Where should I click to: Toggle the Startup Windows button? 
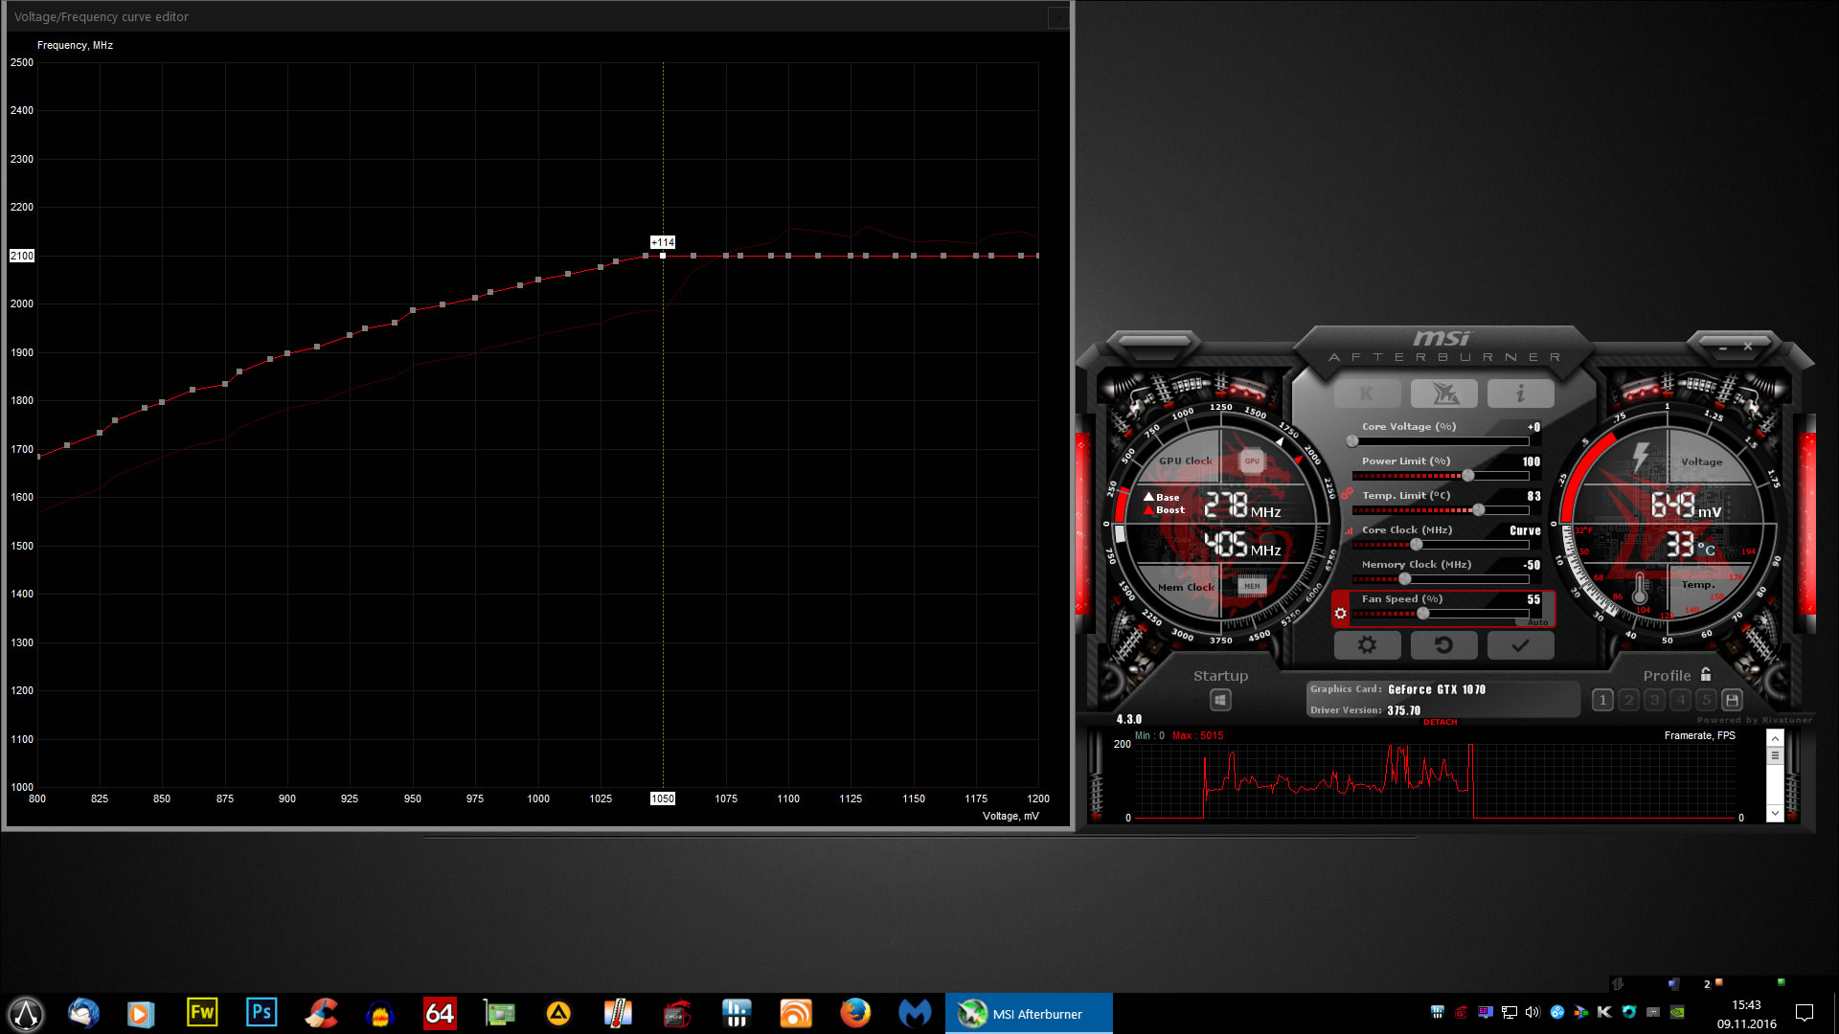(1219, 700)
